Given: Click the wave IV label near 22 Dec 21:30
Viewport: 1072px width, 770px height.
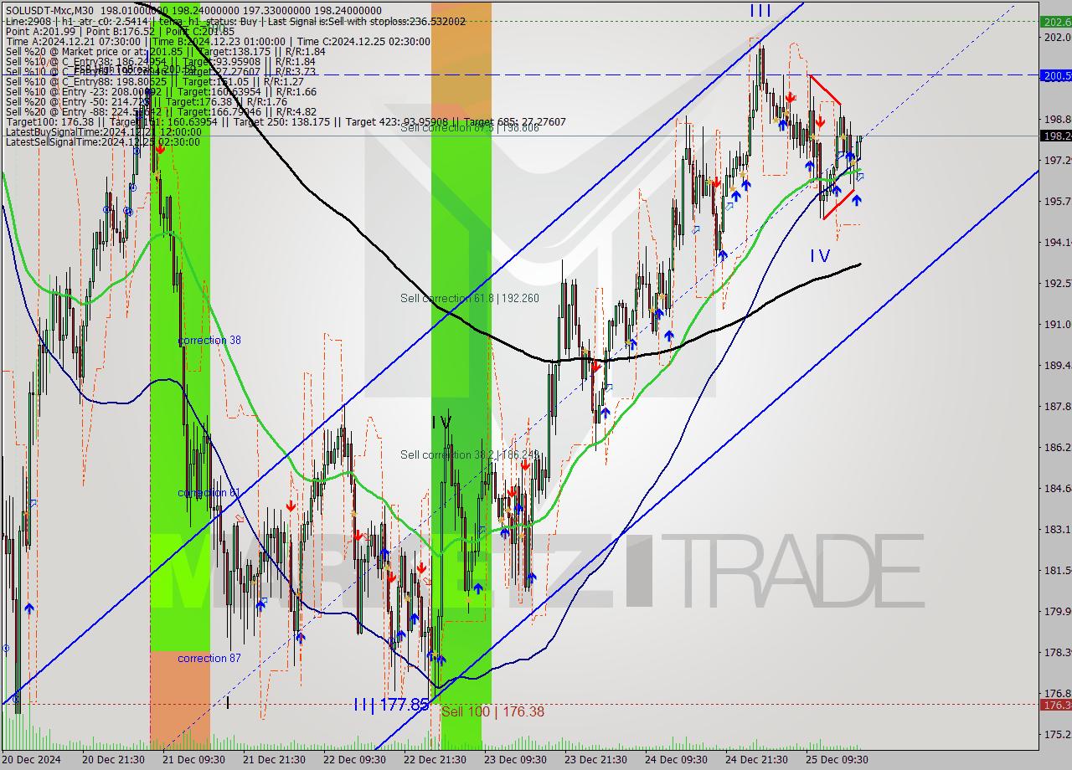Looking at the screenshot, I should click(441, 422).
